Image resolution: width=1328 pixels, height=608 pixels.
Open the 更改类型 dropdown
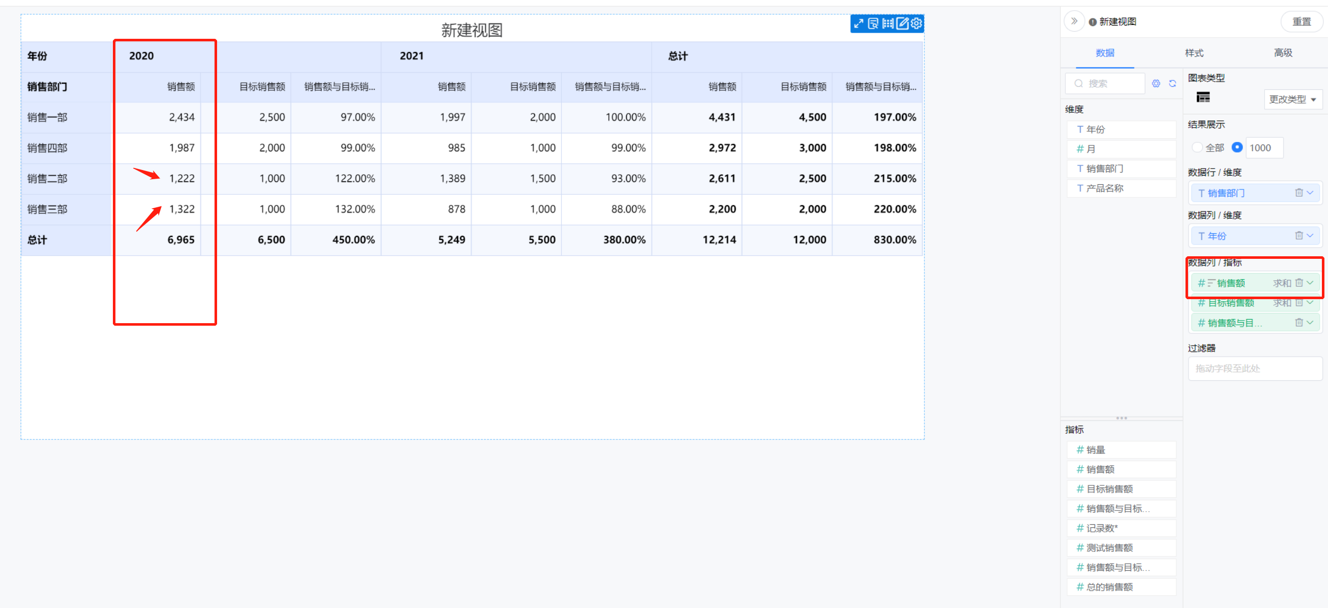coord(1292,100)
